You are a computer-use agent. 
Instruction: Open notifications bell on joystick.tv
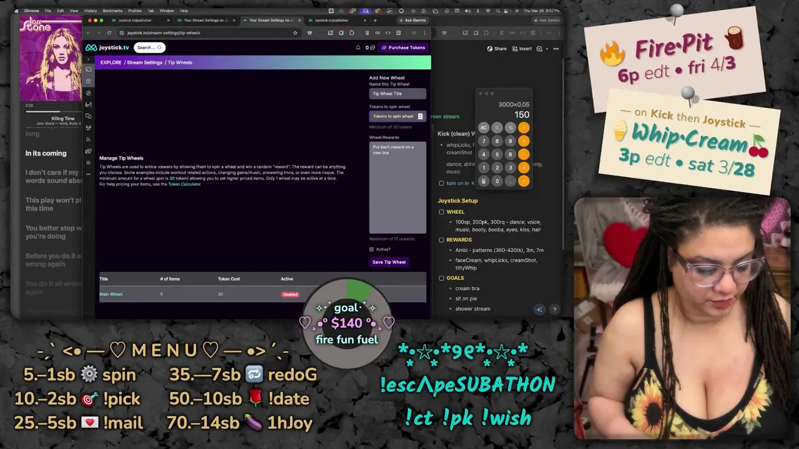(358, 47)
